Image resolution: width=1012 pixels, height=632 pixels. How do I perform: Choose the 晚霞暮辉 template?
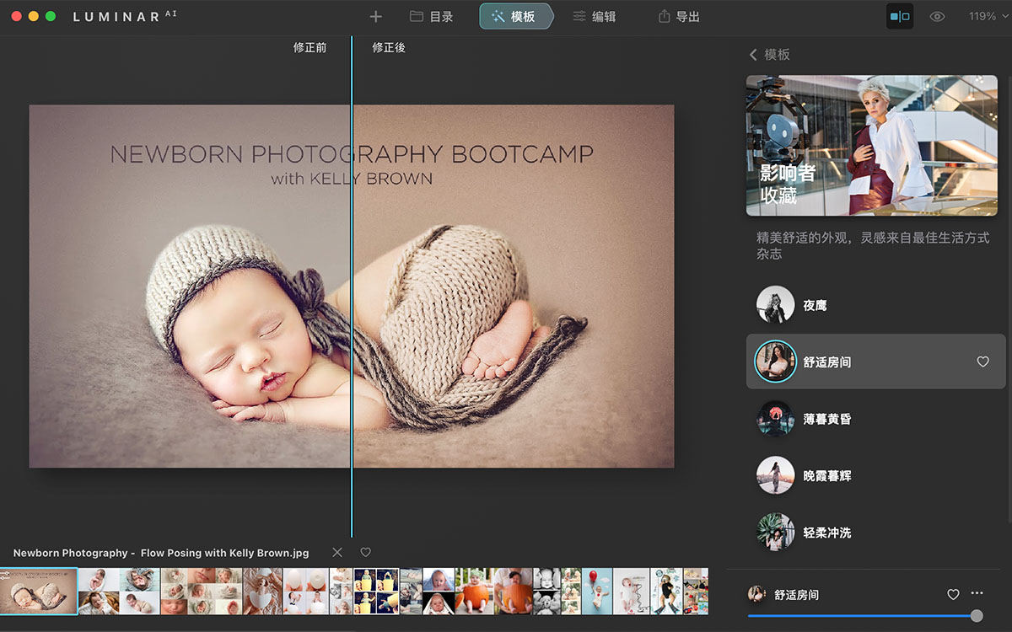click(x=876, y=476)
